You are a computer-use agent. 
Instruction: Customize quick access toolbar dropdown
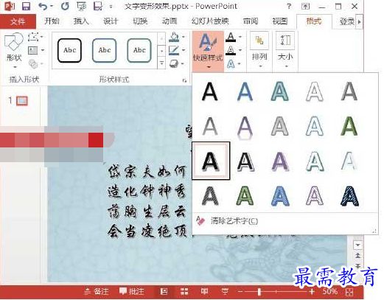(x=111, y=7)
